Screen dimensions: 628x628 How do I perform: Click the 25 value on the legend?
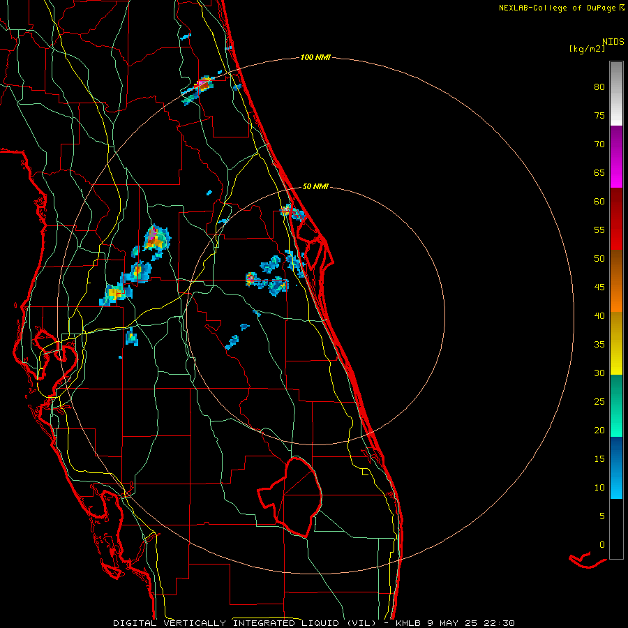pos(599,402)
